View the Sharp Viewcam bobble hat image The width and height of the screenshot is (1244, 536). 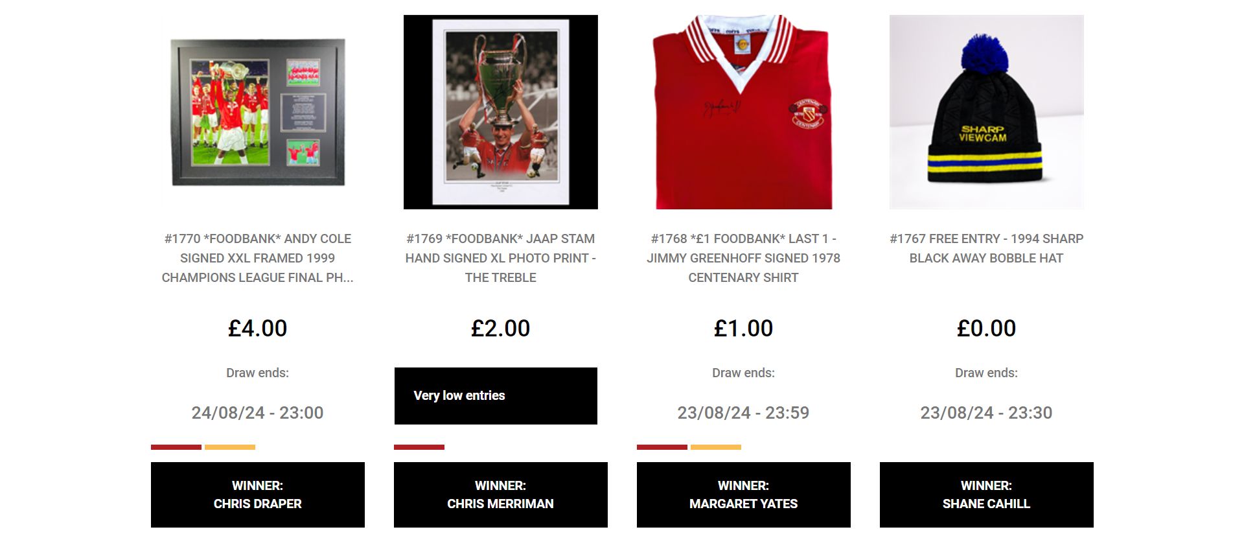pos(987,112)
